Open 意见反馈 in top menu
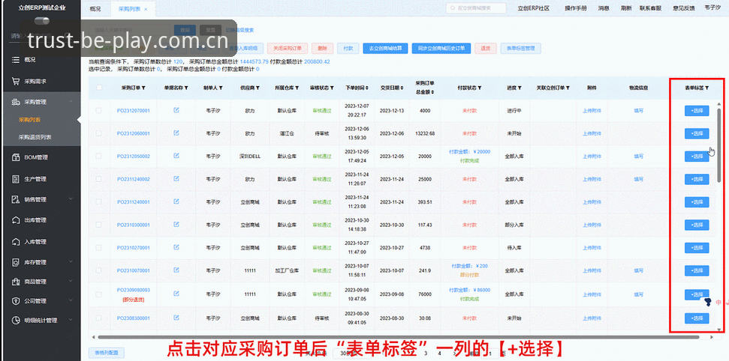 tap(683, 8)
